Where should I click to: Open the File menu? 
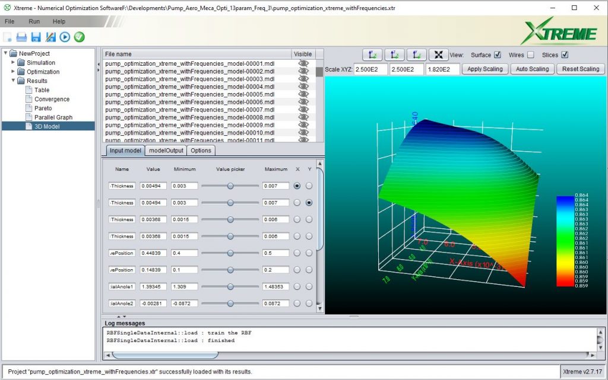[x=9, y=22]
